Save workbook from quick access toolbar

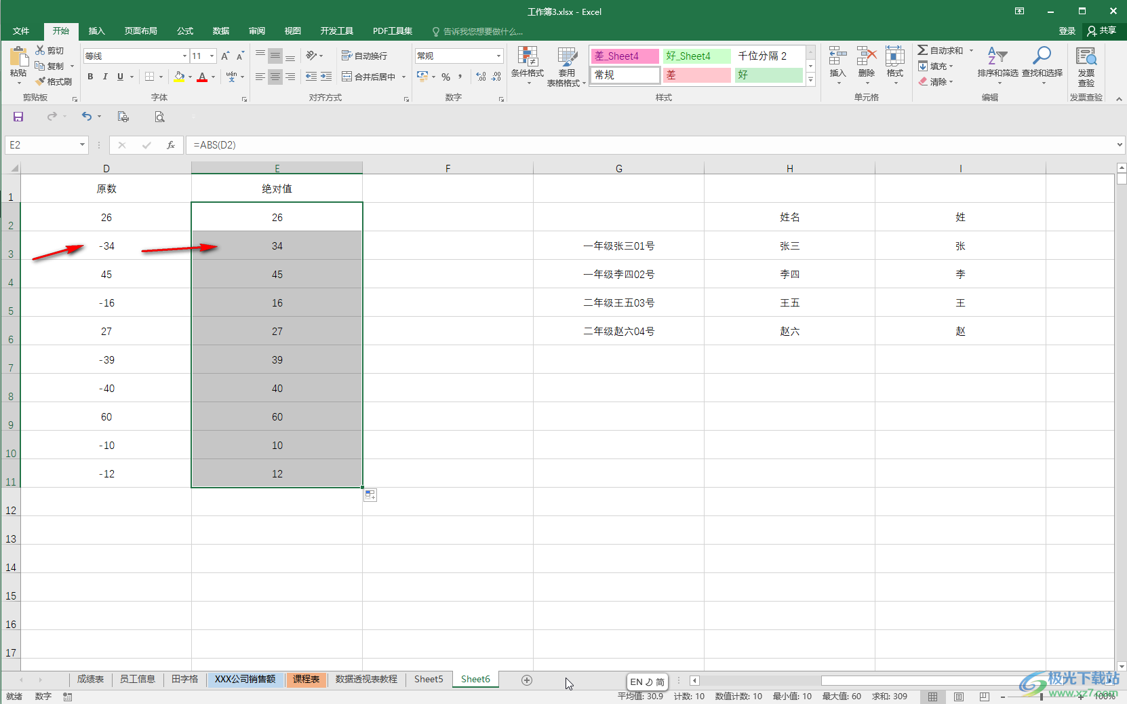point(18,117)
